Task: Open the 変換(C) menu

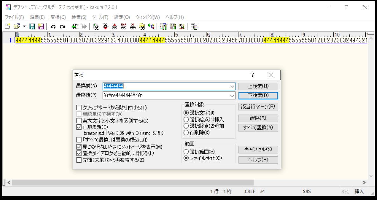Action: (58, 17)
